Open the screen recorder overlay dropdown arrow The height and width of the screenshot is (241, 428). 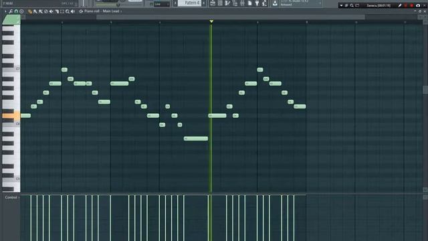pyautogui.click(x=341, y=5)
